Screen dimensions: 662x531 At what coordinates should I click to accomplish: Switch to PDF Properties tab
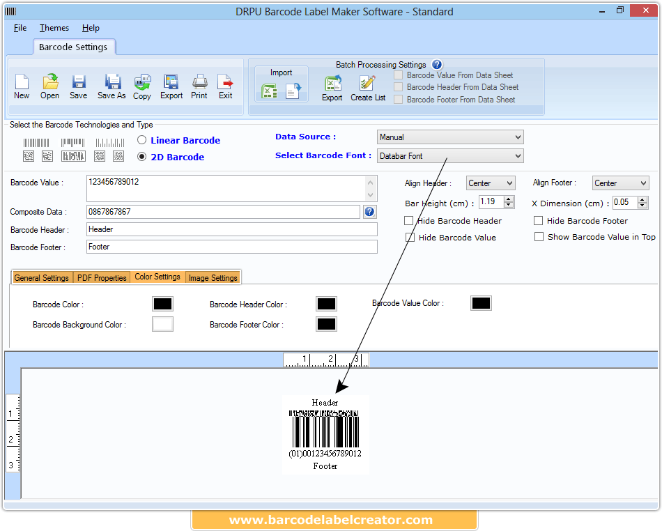[x=102, y=278]
